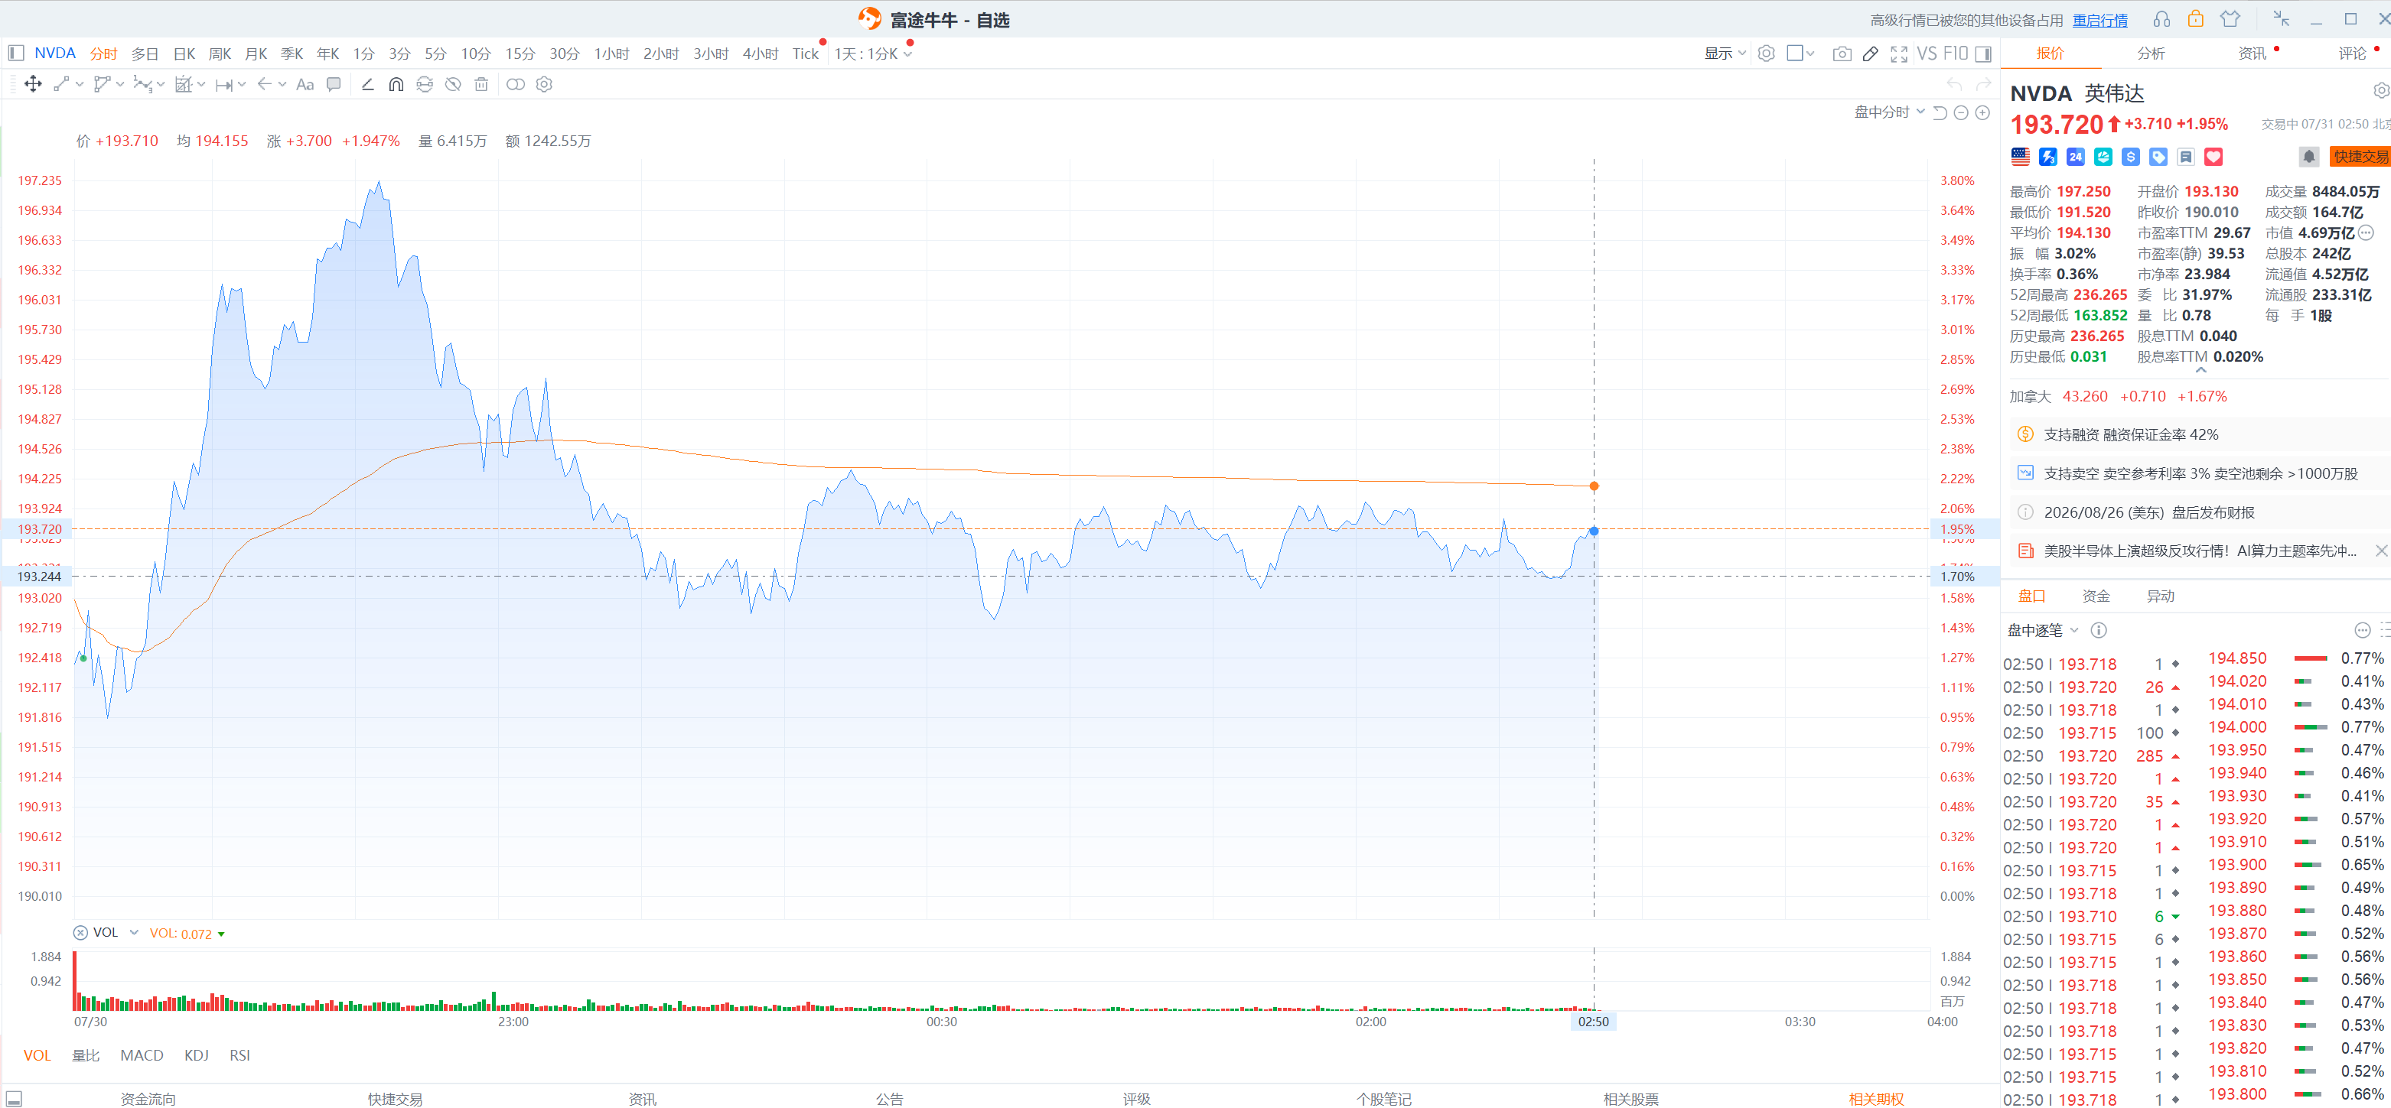Screen dimensions: 2391x1108
Task: Toggle the right side panel visibility
Action: click(x=1983, y=54)
